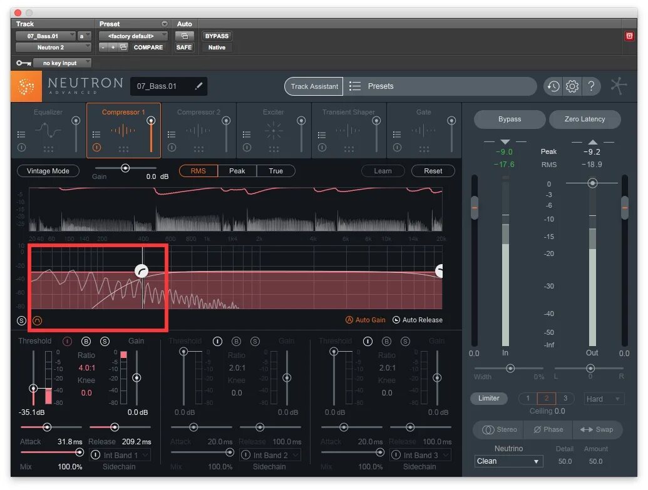Click the Exciter module drag handle dots
Screen dimensions: 648x490
[x=274, y=149]
